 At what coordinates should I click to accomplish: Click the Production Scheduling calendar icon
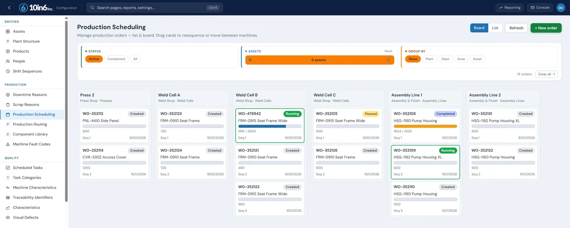8,114
